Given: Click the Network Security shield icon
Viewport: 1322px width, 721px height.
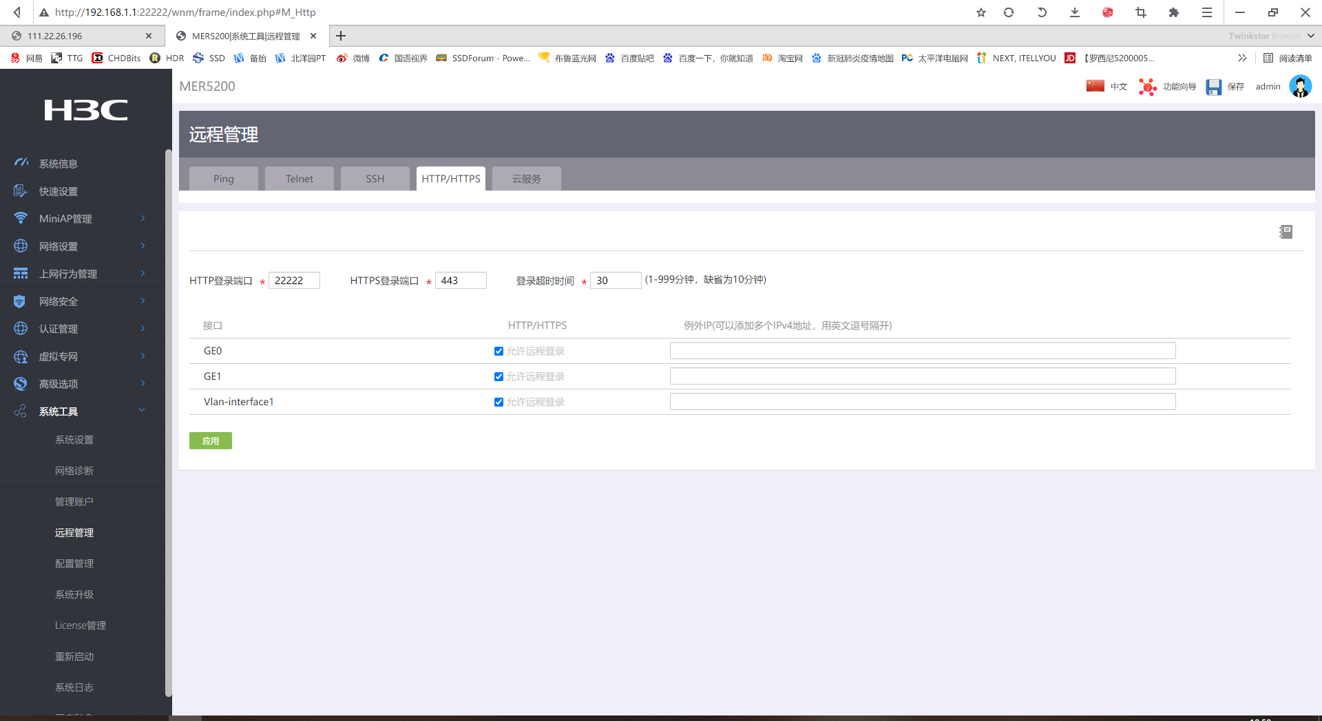Looking at the screenshot, I should click(19, 301).
